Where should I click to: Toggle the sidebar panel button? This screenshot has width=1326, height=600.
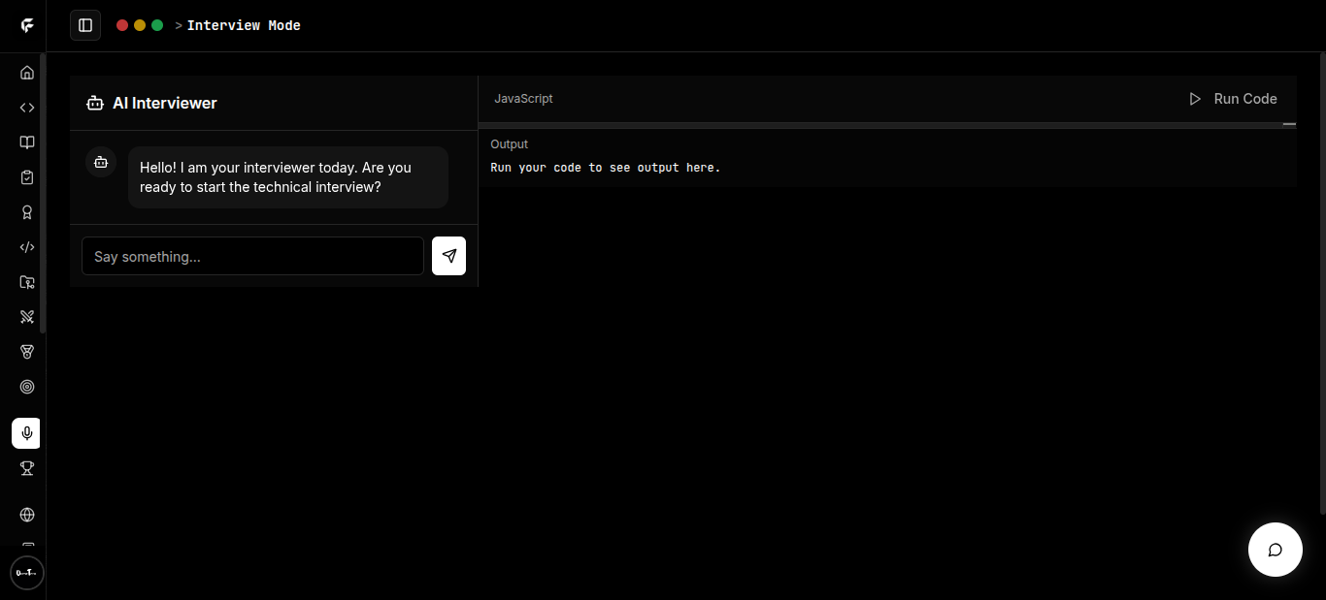coord(85,25)
